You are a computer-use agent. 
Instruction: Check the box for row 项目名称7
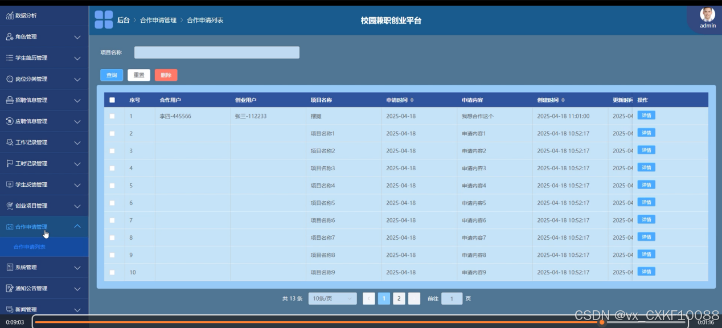(x=112, y=238)
